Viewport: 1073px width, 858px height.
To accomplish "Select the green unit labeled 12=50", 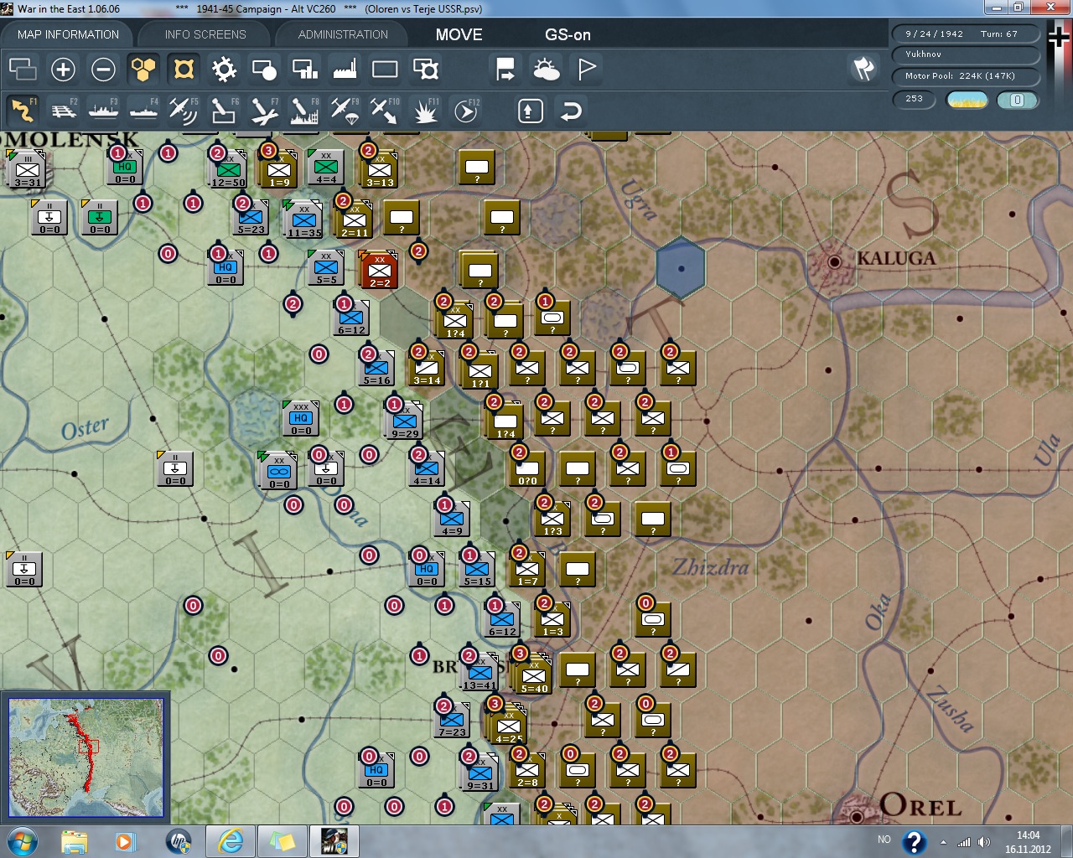I will point(227,169).
